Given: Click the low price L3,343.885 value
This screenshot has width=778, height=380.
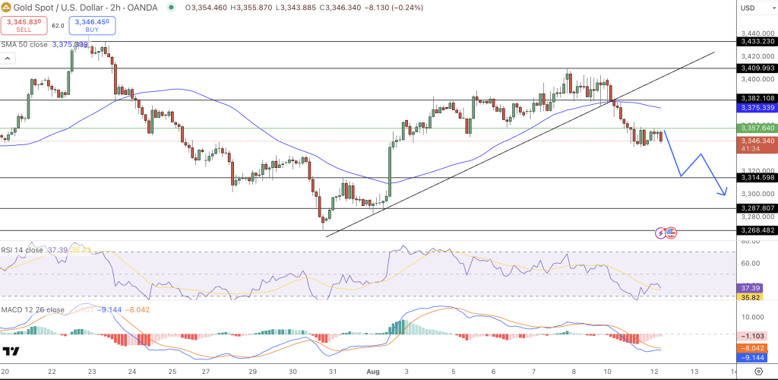Looking at the screenshot, I should pyautogui.click(x=296, y=8).
